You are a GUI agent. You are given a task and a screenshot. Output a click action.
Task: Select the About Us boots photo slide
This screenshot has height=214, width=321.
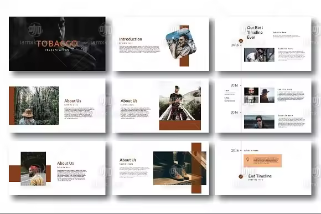(161, 168)
